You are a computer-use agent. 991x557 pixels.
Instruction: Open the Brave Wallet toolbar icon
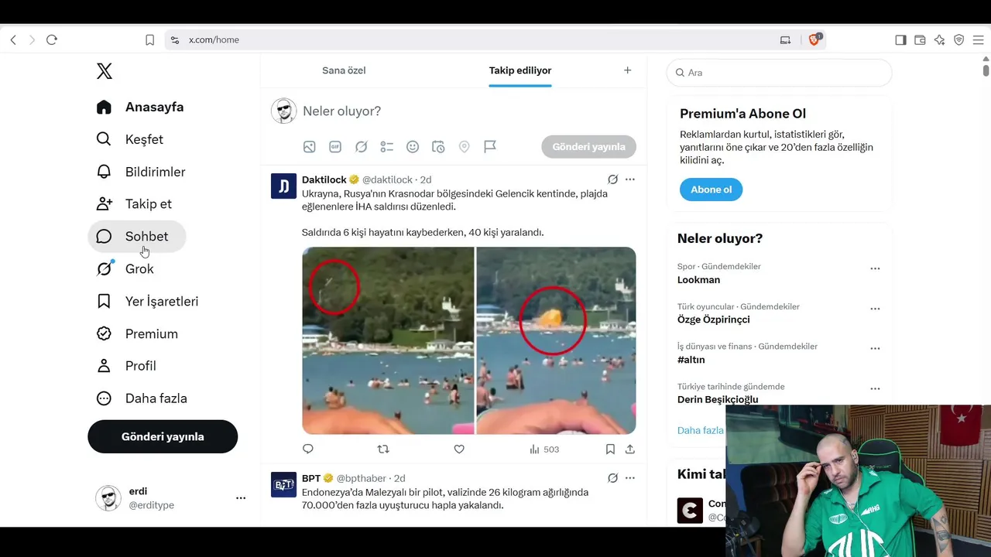(x=920, y=39)
